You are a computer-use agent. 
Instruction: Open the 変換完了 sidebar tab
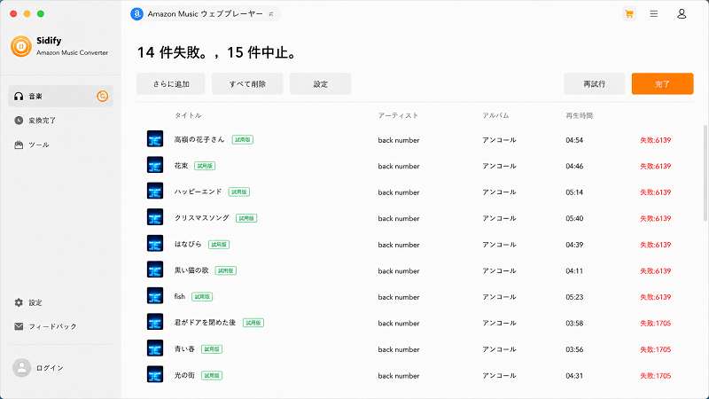tap(60, 121)
